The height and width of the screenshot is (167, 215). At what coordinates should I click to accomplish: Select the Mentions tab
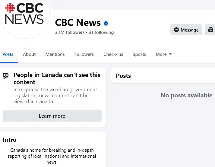(55, 54)
